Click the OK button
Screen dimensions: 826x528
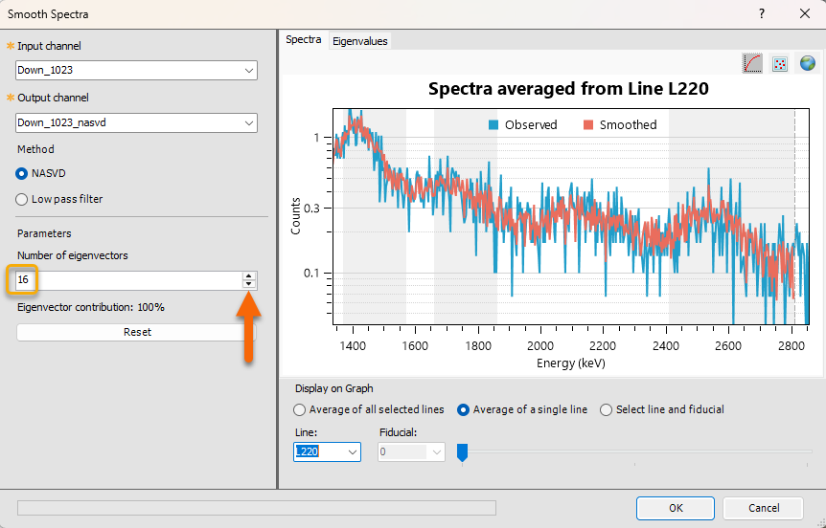pyautogui.click(x=676, y=508)
